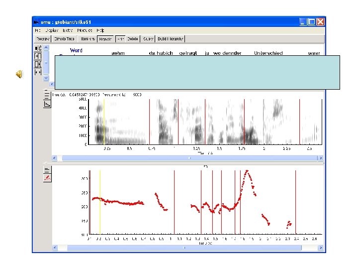Click right arrow of F0 pane scrollbar
Screen dimensions: 358x269
pos(321,248)
